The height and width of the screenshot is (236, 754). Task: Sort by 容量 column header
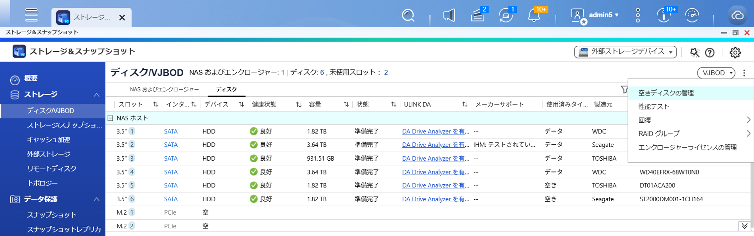(x=315, y=105)
